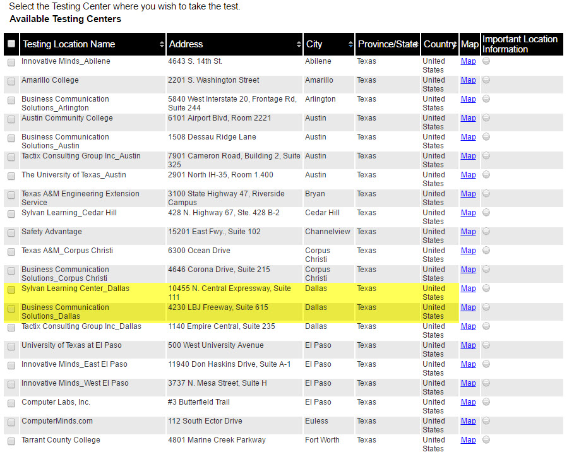The image size is (574, 452).
Task: Click address '#3 Butterfield Trail'
Action: [x=199, y=402]
